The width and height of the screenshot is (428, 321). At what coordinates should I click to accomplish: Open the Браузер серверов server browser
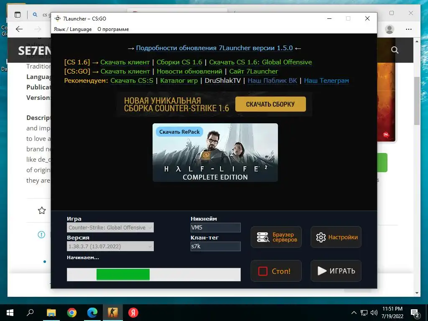[x=276, y=237]
